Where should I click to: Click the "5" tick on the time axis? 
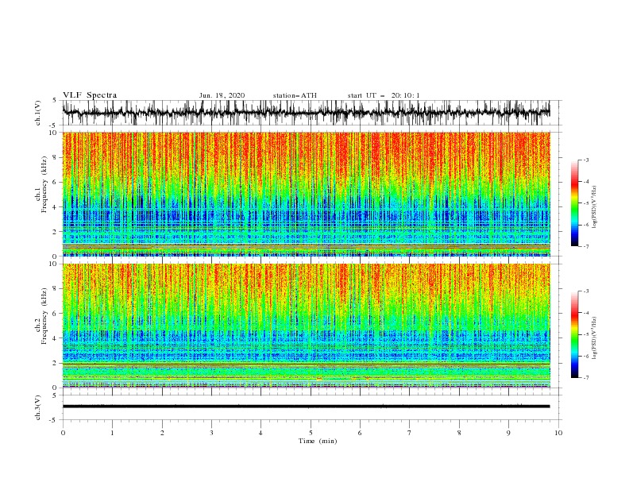click(311, 433)
